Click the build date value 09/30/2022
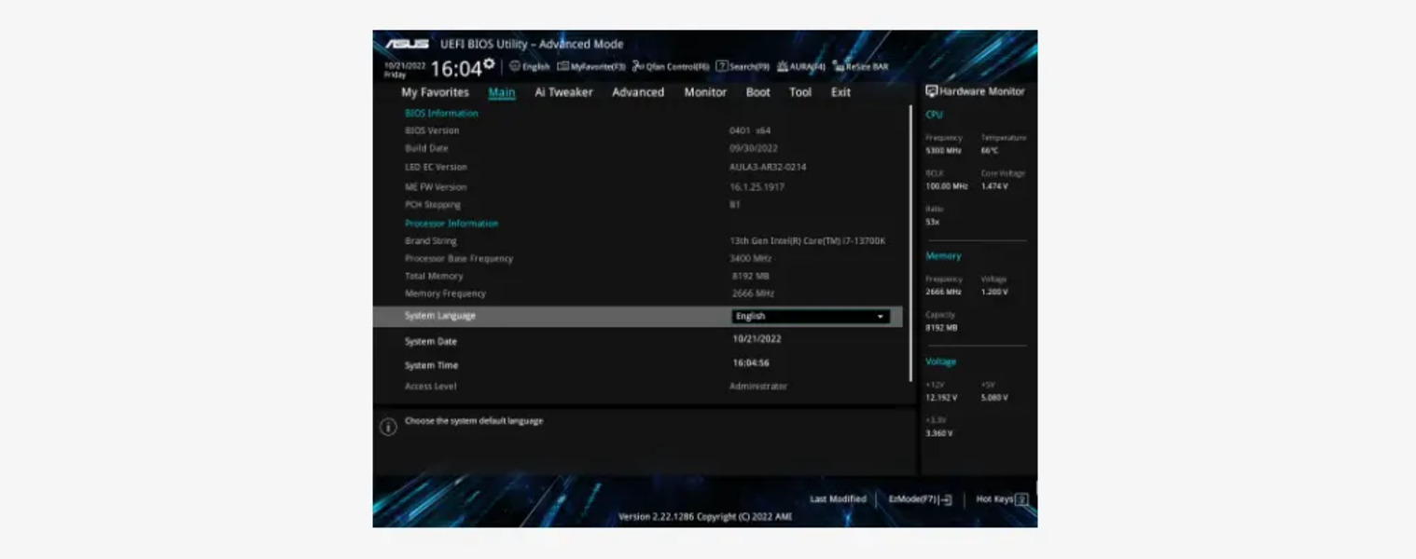This screenshot has height=559, width=1416. 754,149
